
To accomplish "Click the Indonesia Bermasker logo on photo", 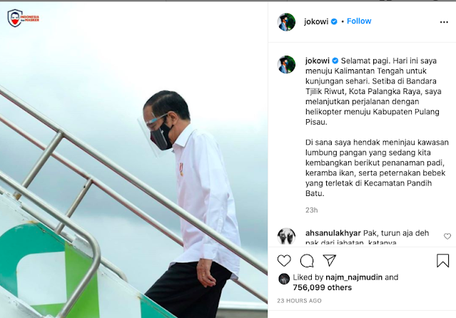I will tap(23, 18).
